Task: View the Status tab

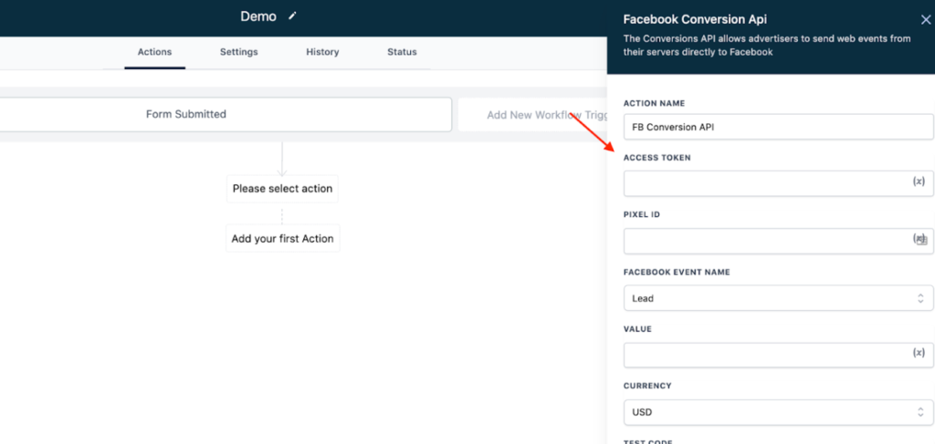Action: [402, 52]
